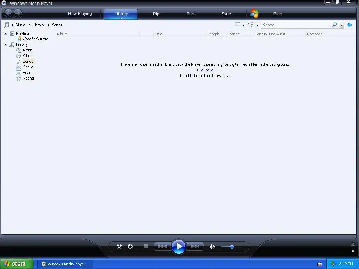Viewport: 359px width, 269px height.
Task: Start playback with the Play button
Action: pyautogui.click(x=178, y=246)
